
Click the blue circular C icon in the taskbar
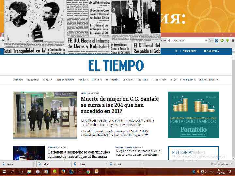[x=71, y=172]
